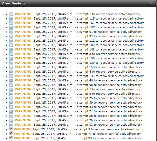Toggle the attempt 93 alert checkbox
The image size is (157, 141).
(x=11, y=137)
